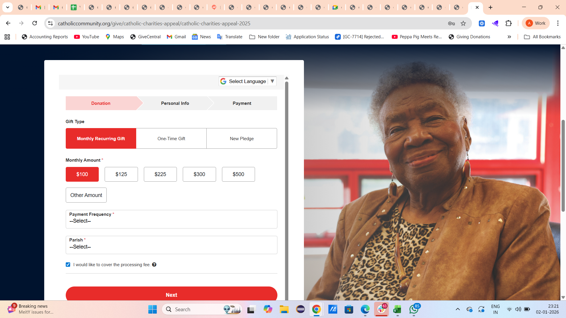Open the Payment Frequency dropdown
This screenshot has height=318, width=566.
(x=171, y=219)
